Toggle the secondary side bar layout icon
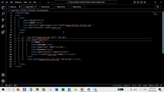 pos(141,2)
